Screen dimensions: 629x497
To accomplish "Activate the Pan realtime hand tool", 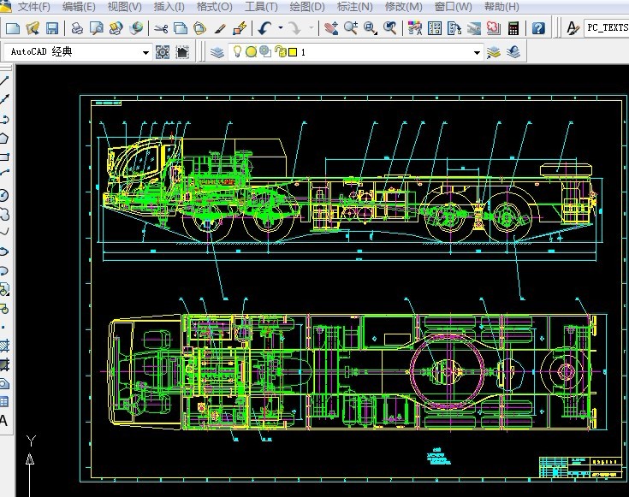I will click(331, 28).
